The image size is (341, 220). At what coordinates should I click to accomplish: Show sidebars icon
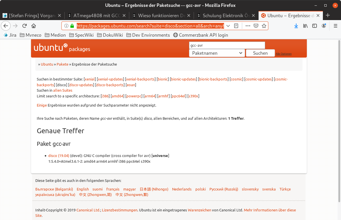(315, 26)
